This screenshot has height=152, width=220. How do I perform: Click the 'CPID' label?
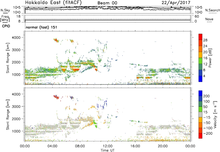pos(6,26)
